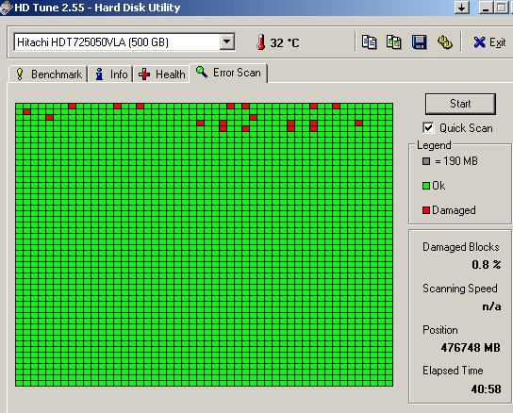Switch to the Benchmark tab

point(48,74)
